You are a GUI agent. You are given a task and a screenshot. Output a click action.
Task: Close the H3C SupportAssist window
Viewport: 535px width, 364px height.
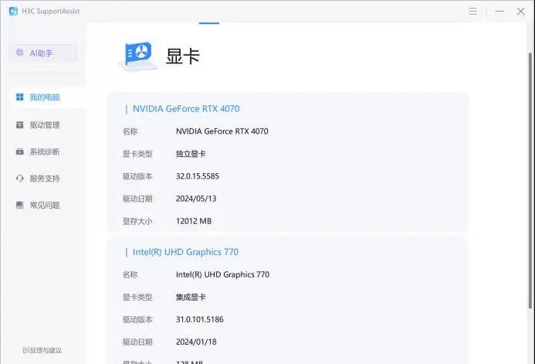point(520,12)
